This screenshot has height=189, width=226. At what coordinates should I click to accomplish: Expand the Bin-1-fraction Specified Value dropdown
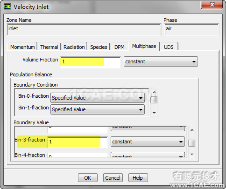pos(98,109)
